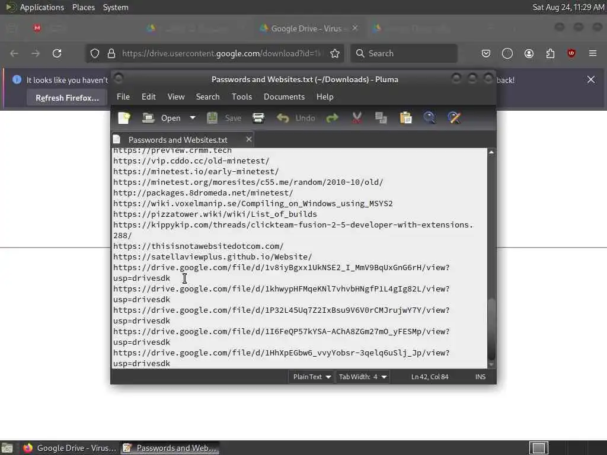Switch to Google Drive - Virus taskbar entry

tap(70, 448)
